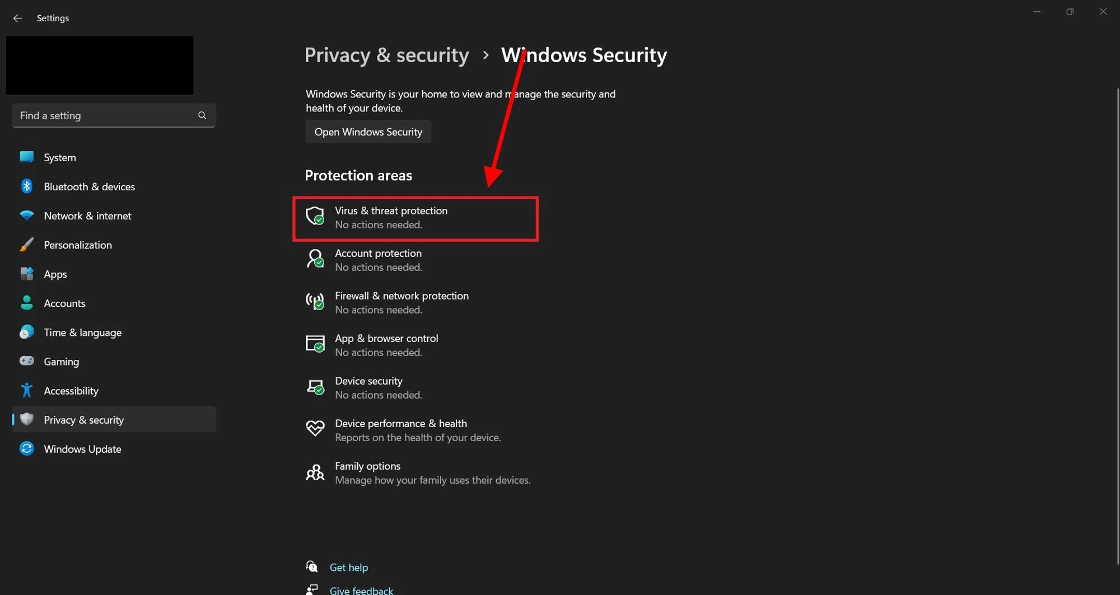Open the Bluetooth & devices section
Screen dimensions: 1120x595
pos(89,186)
